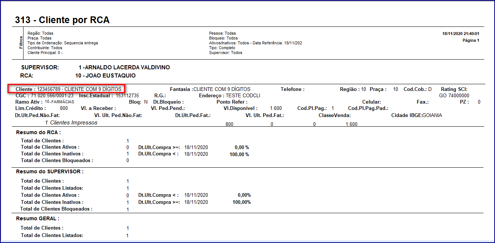Select the 'ClasseVenda:' label
The width and height of the screenshot is (495, 243).
(335, 115)
